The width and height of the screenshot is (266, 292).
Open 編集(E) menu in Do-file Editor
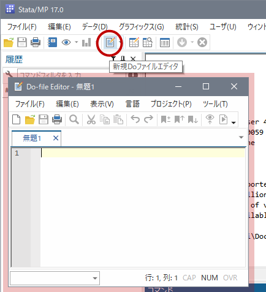[67, 104]
